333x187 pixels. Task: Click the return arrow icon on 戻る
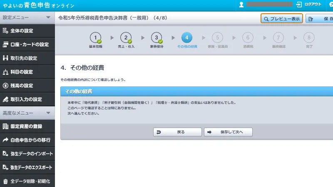[159, 132]
